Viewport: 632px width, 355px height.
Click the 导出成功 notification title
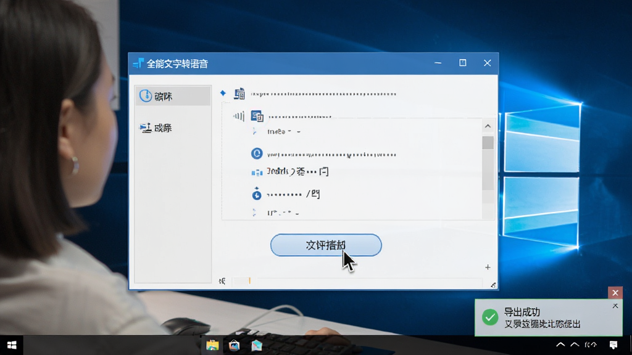click(x=522, y=312)
